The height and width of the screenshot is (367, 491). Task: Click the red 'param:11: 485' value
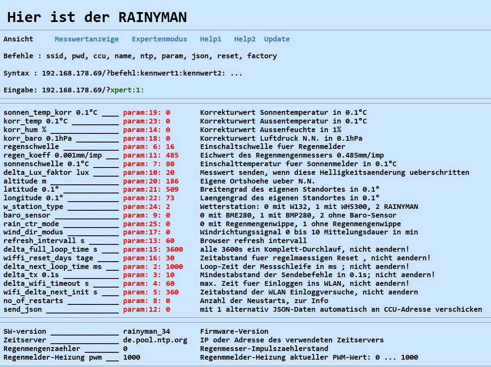pyautogui.click(x=151, y=155)
